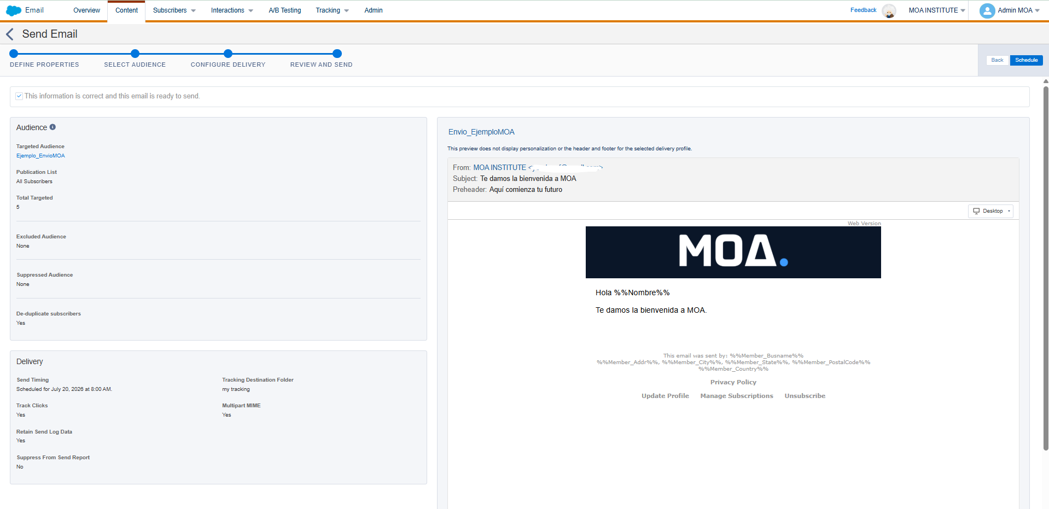Click the Admin MOA user profile icon
The width and height of the screenshot is (1049, 509).
[x=987, y=10]
